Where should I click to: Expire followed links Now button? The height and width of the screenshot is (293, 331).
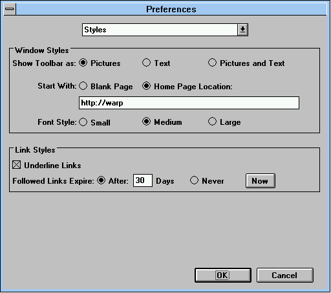[x=261, y=180]
